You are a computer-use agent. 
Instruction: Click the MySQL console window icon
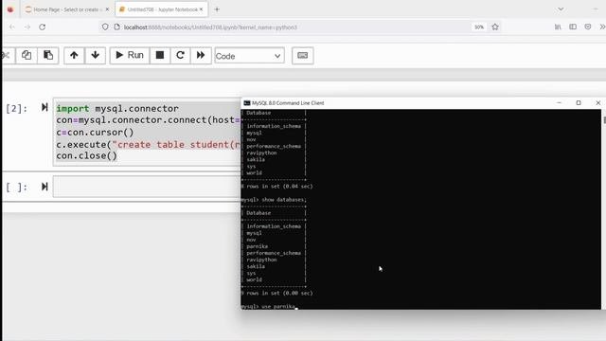coord(247,103)
